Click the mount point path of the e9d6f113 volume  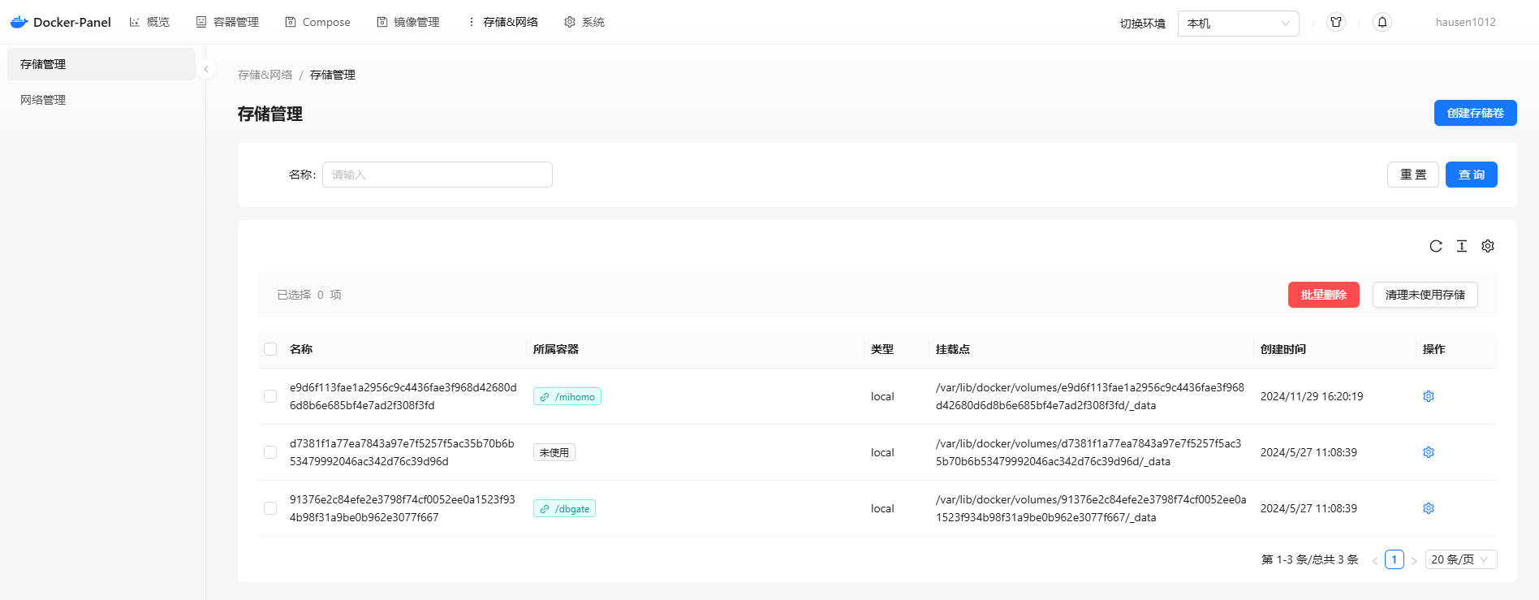[1090, 396]
